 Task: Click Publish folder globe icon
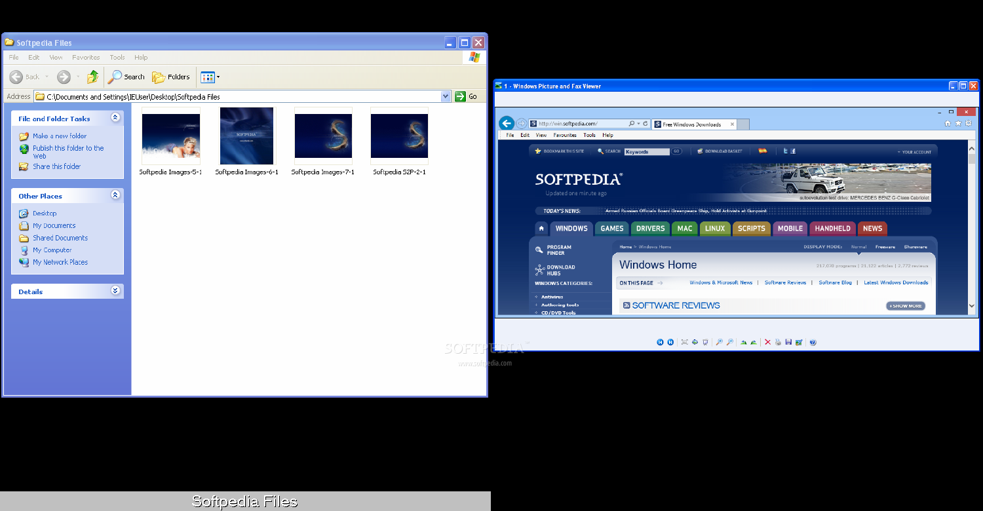coord(24,149)
